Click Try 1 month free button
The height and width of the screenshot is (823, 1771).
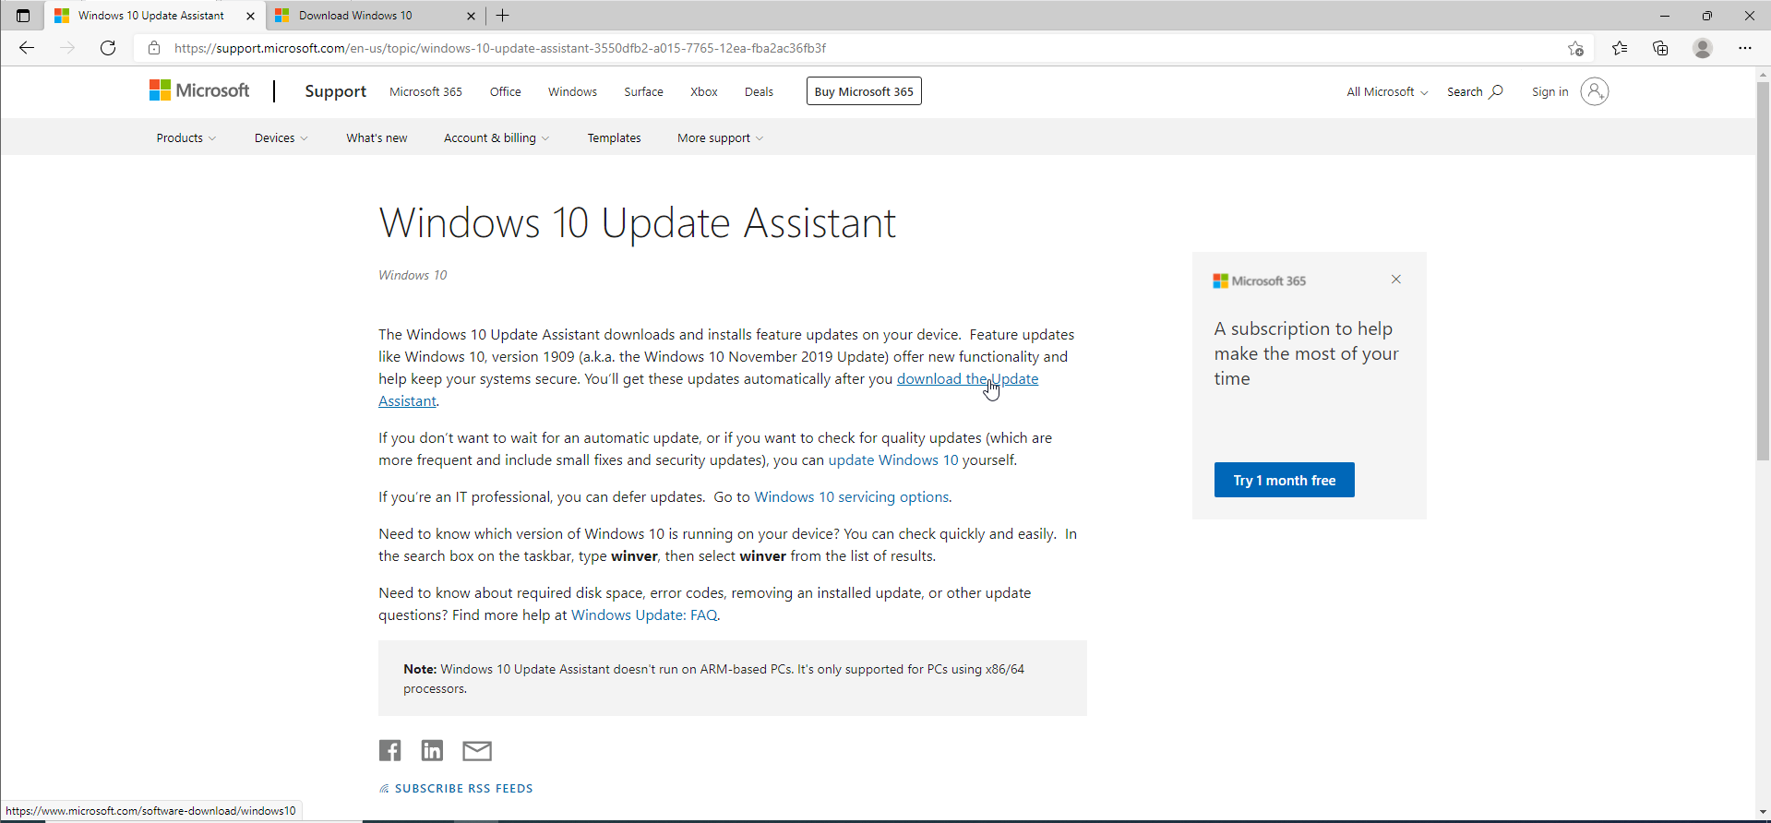click(1285, 480)
